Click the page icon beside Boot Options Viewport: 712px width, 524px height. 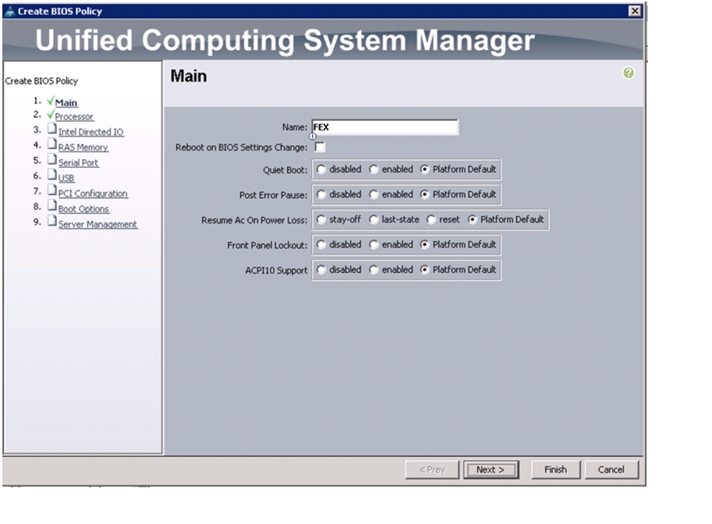tap(52, 206)
